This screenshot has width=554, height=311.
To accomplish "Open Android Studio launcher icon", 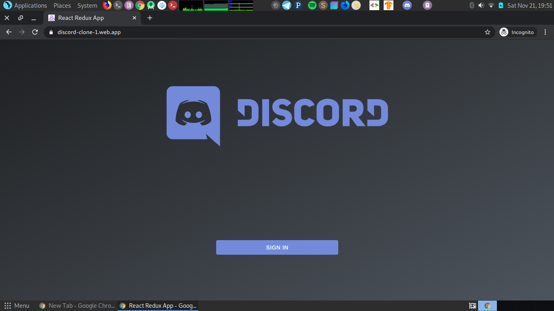I will (x=151, y=5).
